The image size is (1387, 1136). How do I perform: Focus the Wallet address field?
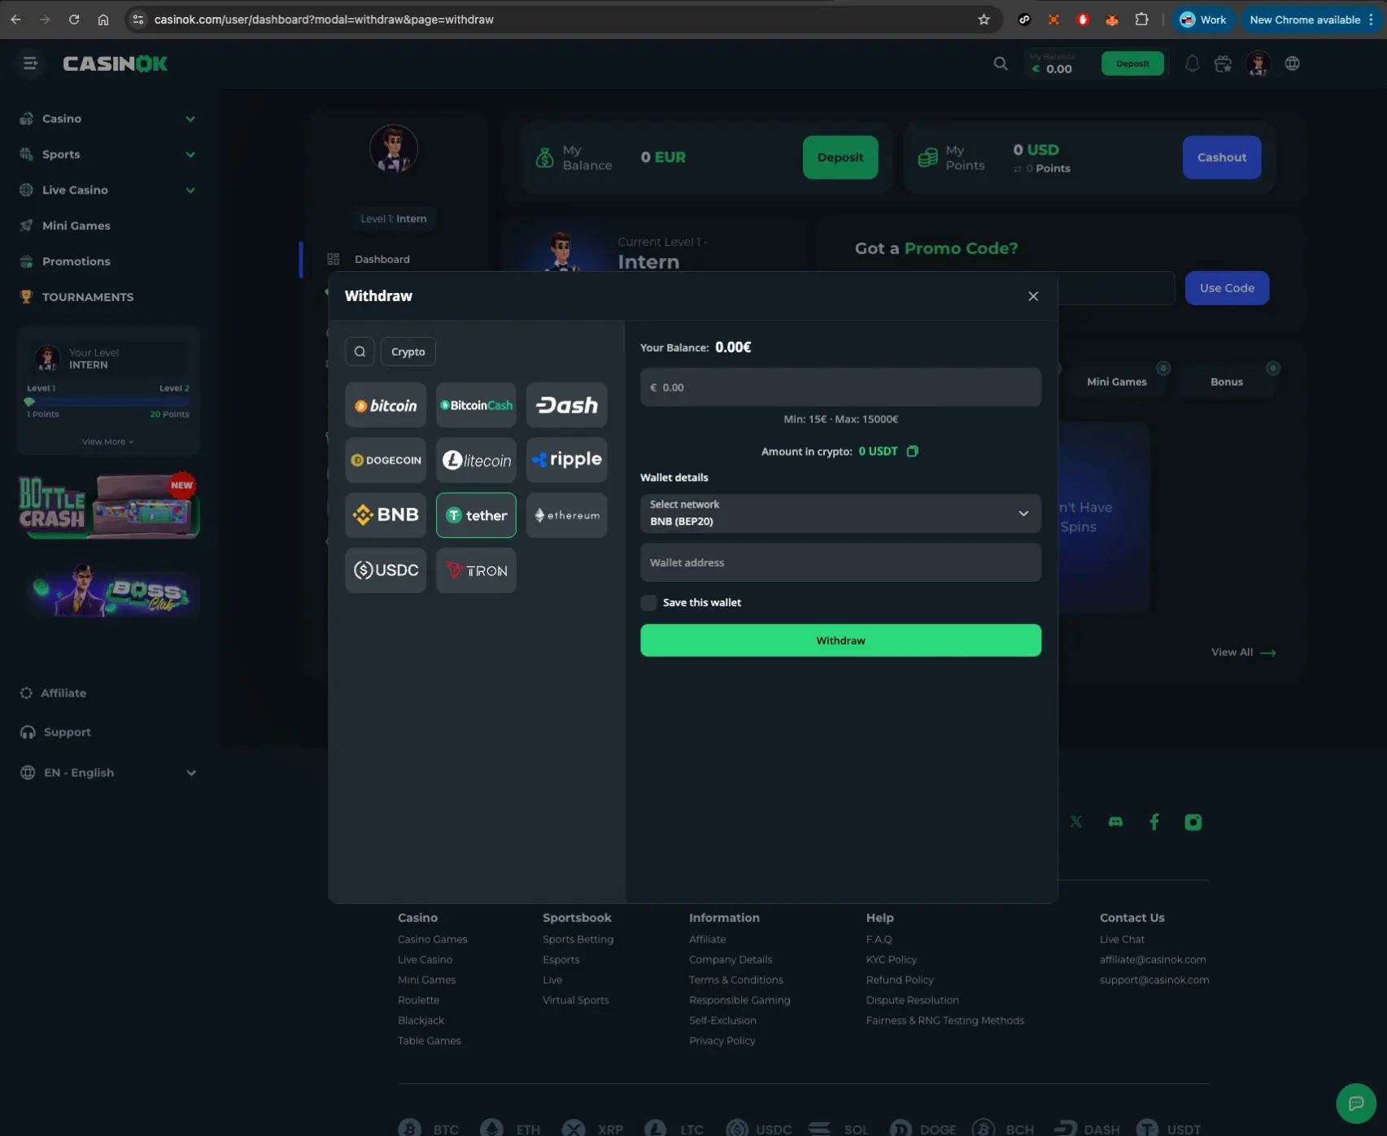coord(840,563)
